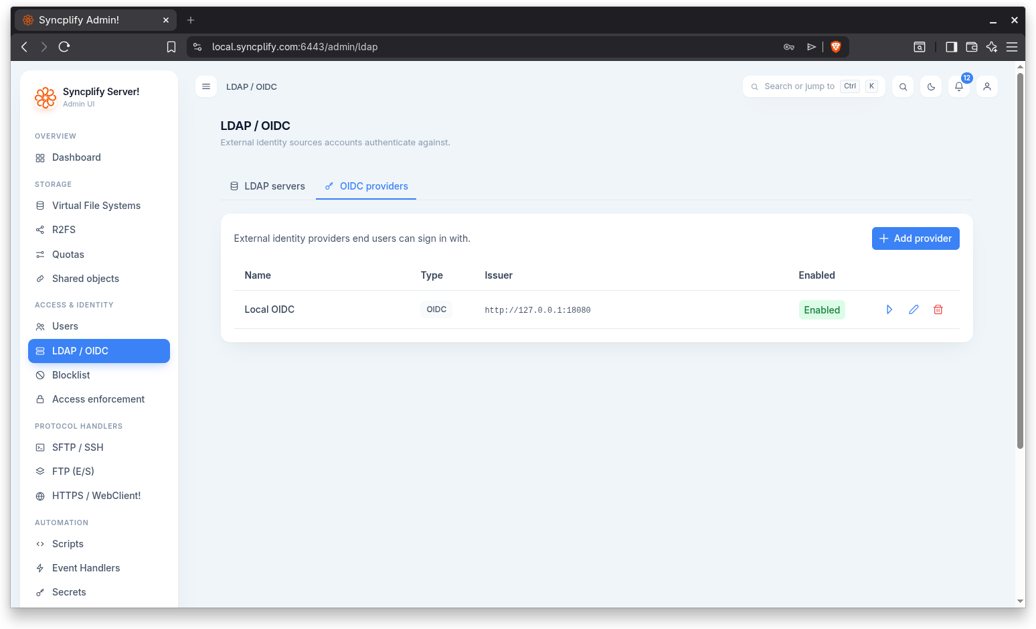Viewport: 1036px width, 629px height.
Task: Click the browser forward arrow
Action: point(44,47)
